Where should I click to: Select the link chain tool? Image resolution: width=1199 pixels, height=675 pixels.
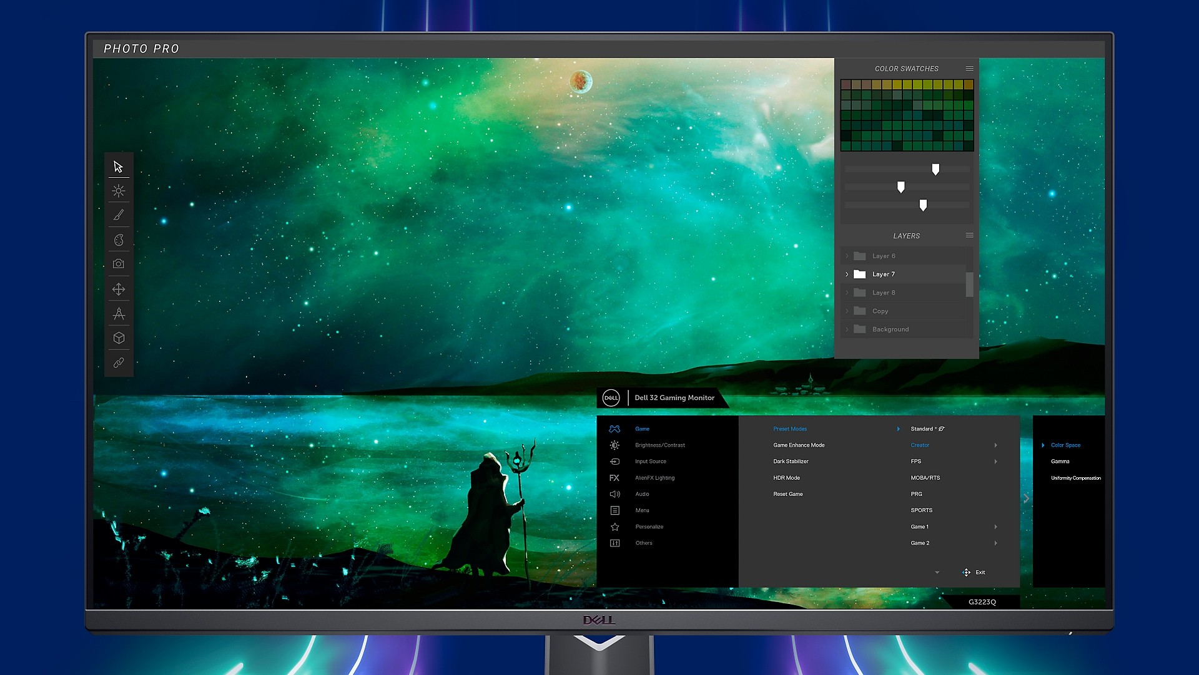tap(119, 362)
